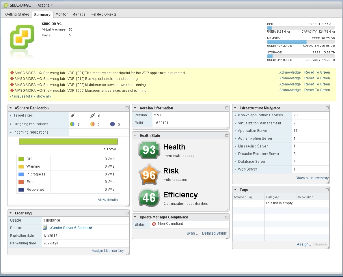Screen dimensions: 343x277
Task: Click Assign link in Tags panel
Action: pyautogui.click(x=304, y=244)
